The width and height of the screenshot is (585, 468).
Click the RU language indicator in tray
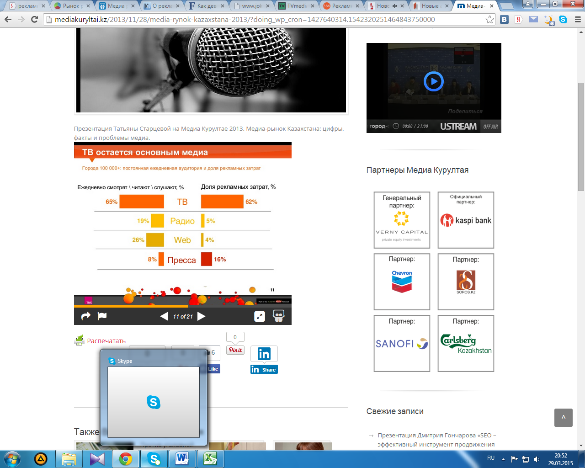(491, 458)
